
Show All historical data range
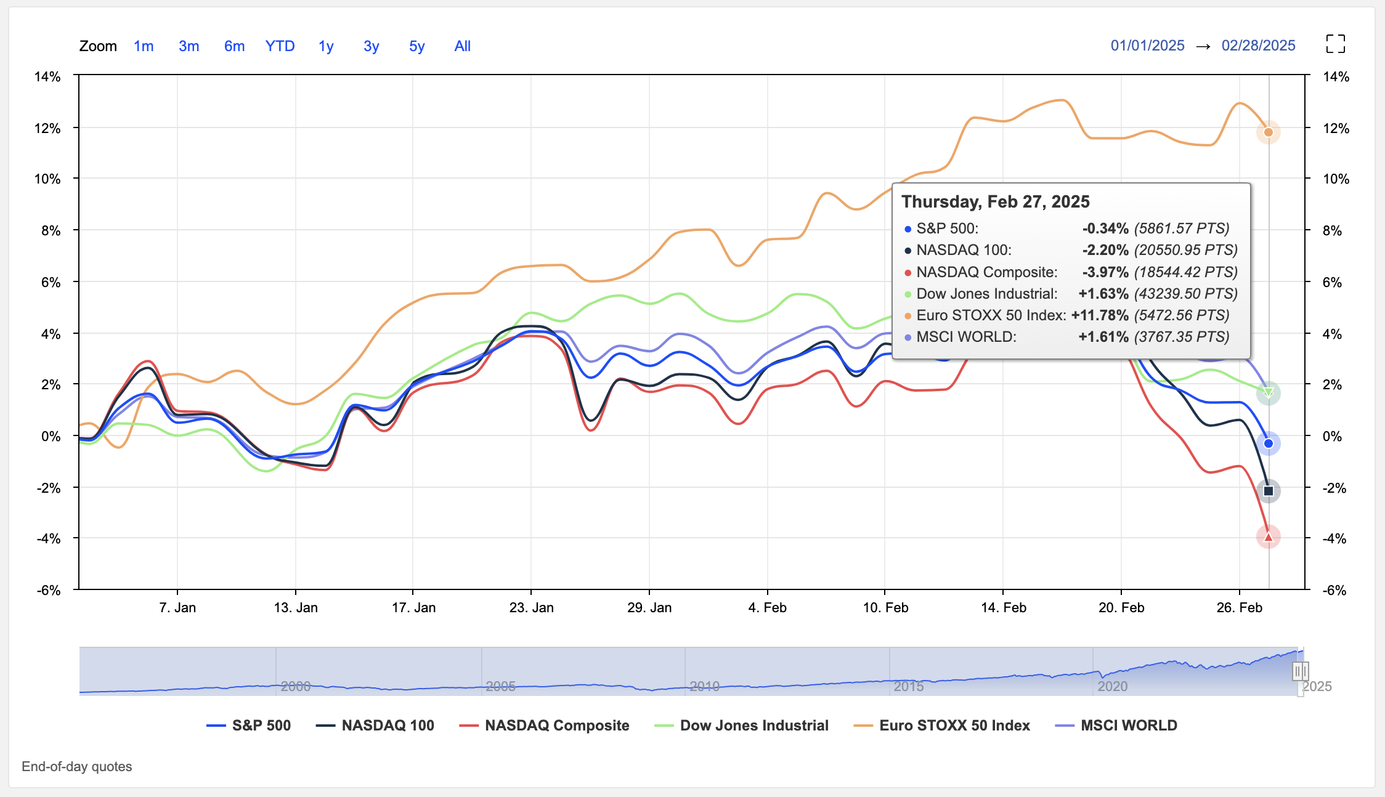point(462,46)
